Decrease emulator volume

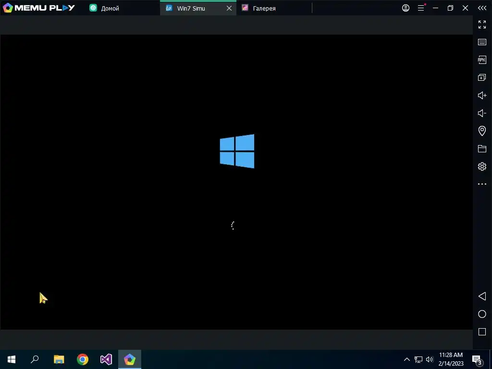point(482,113)
